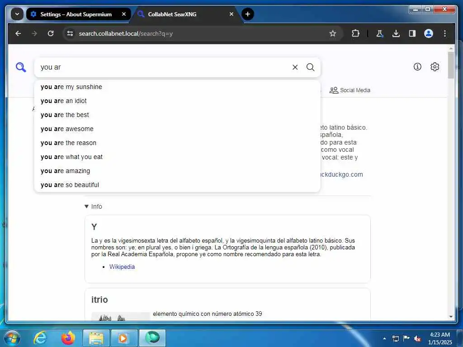Click scrollbar down arrow
The width and height of the screenshot is (463, 347).
[x=451, y=317]
